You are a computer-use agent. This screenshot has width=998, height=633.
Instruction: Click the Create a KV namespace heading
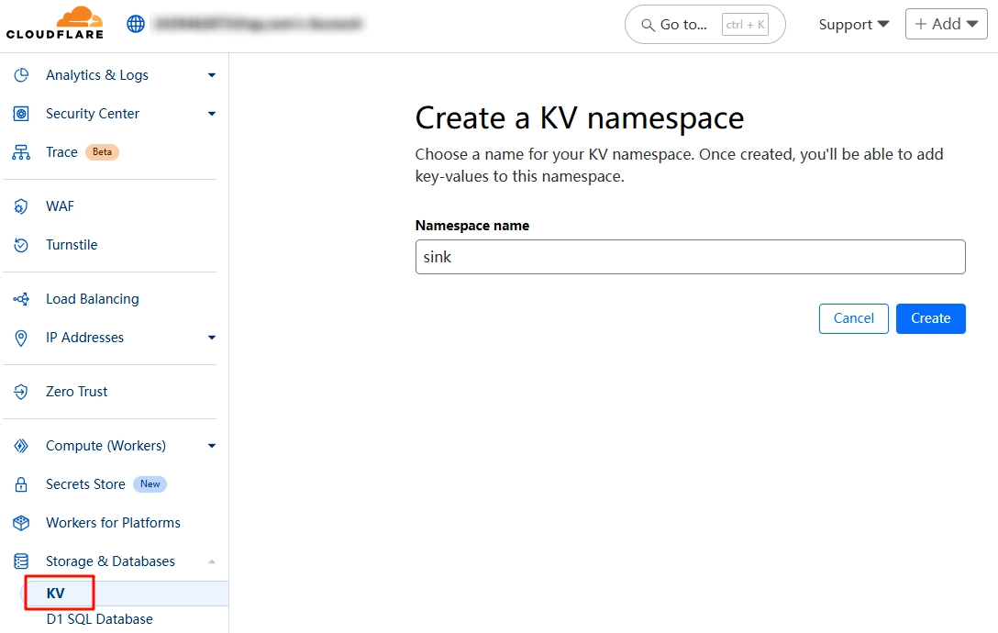(x=579, y=118)
